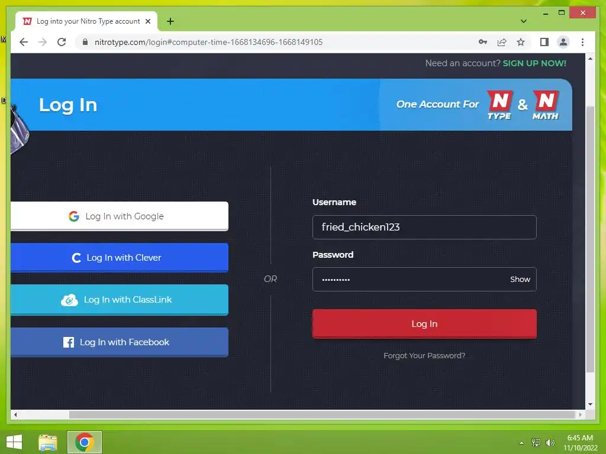Click the Username input field
The width and height of the screenshot is (606, 454).
pyautogui.click(x=424, y=227)
